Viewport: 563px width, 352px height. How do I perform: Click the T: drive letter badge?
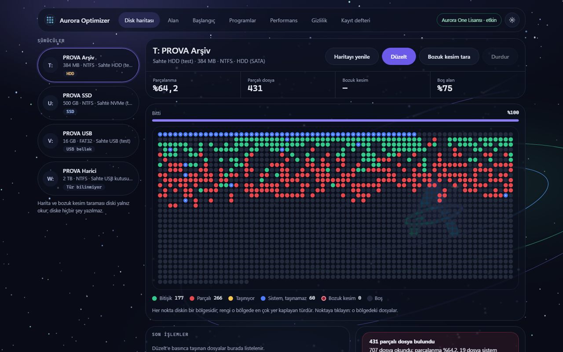[x=51, y=65]
